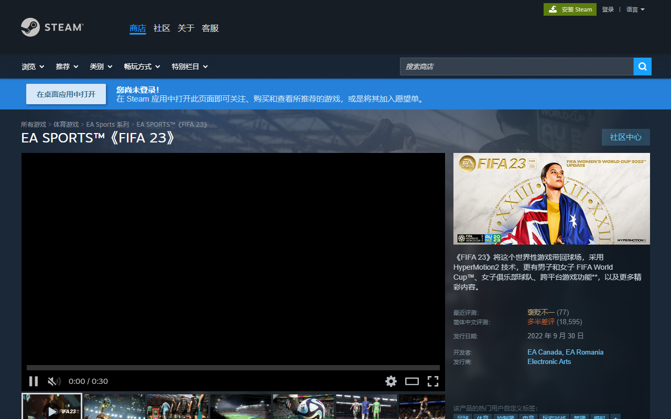Click the EA SPORTS™《FIFA 23》 page title

[x=98, y=138]
